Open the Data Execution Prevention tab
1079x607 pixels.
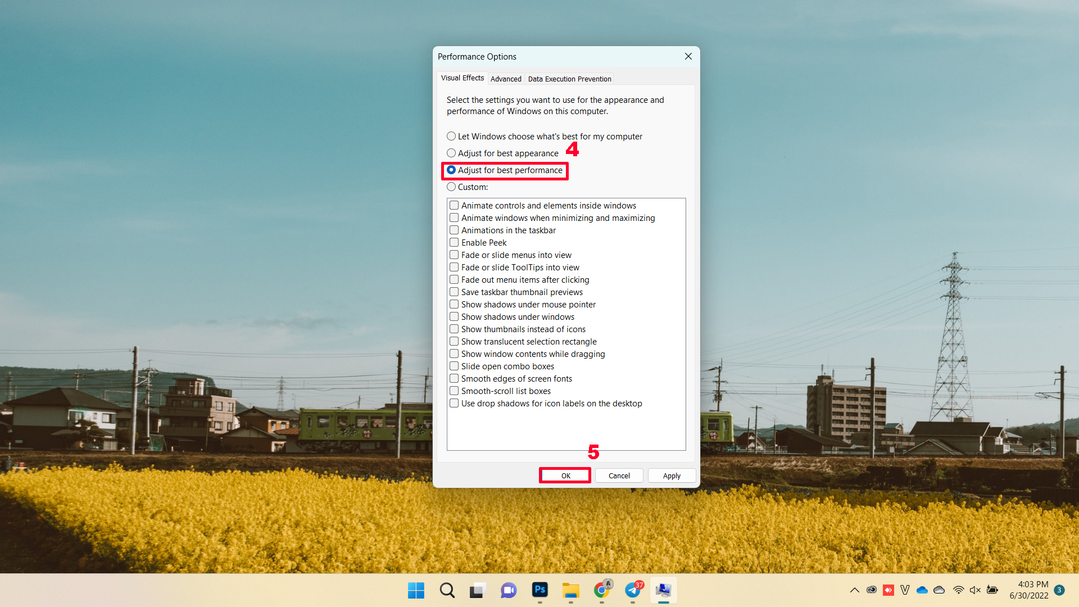click(x=569, y=79)
